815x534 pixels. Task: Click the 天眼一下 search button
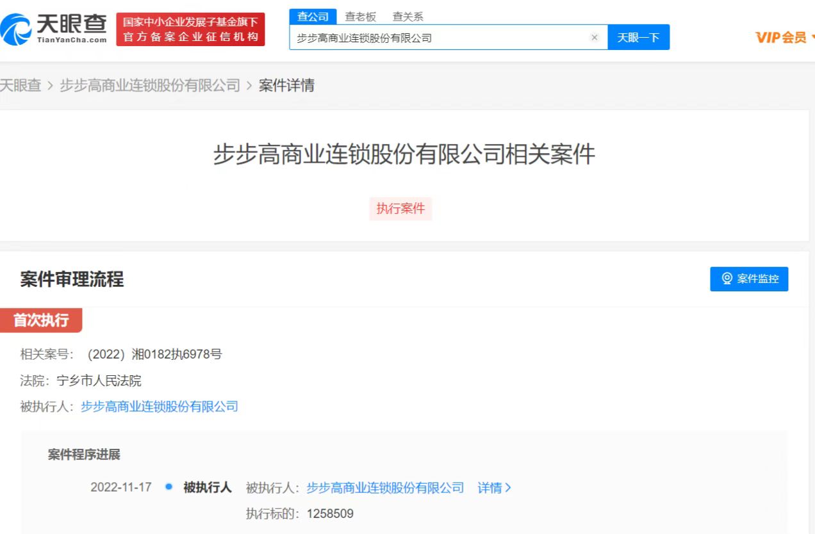click(x=638, y=37)
